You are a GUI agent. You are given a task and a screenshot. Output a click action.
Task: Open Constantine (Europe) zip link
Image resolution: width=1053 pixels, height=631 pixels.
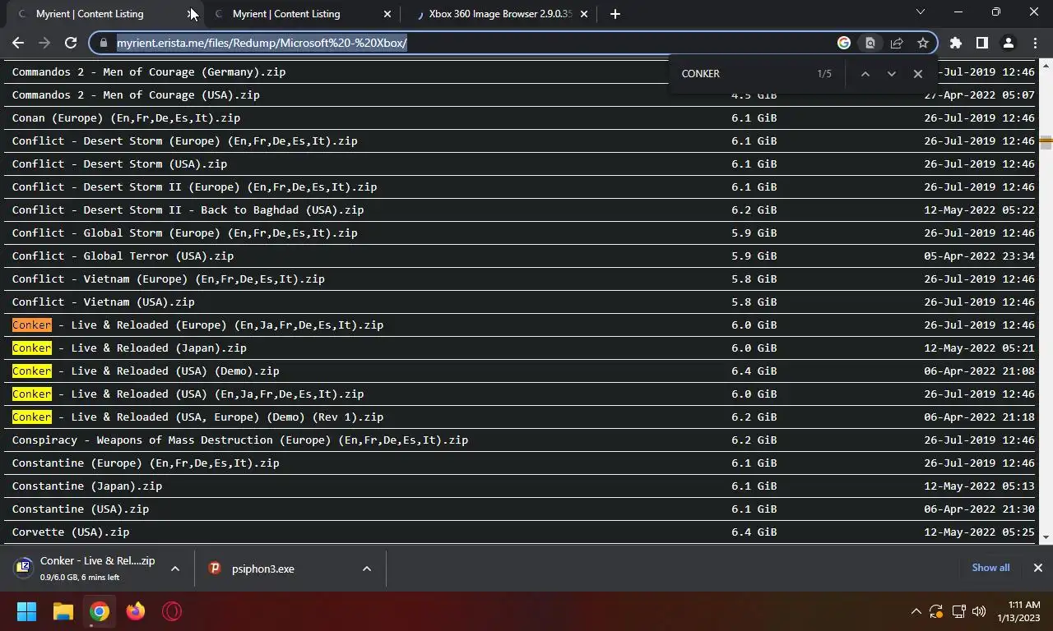(146, 463)
